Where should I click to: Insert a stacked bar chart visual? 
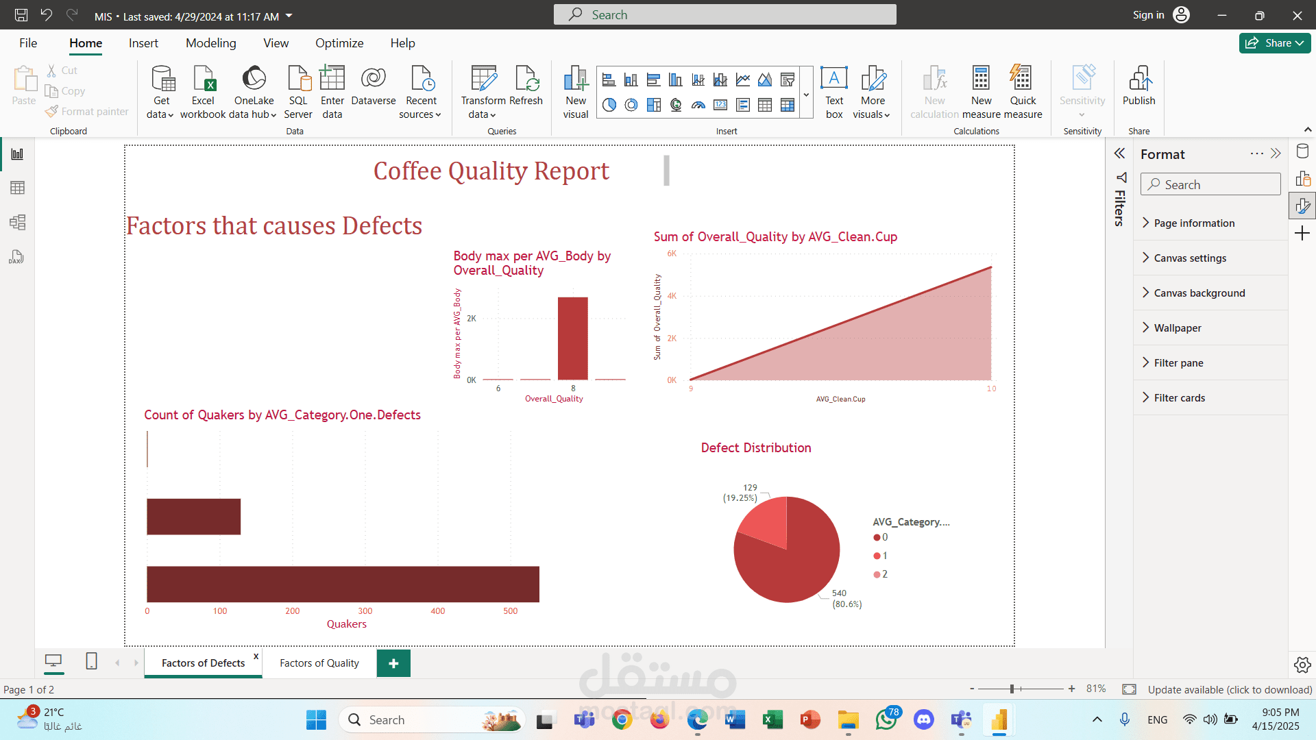coord(609,80)
